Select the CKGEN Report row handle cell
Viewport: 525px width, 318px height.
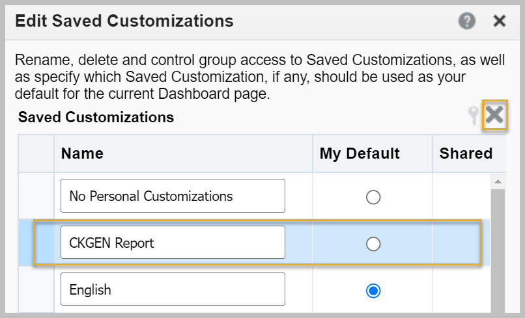click(36, 243)
